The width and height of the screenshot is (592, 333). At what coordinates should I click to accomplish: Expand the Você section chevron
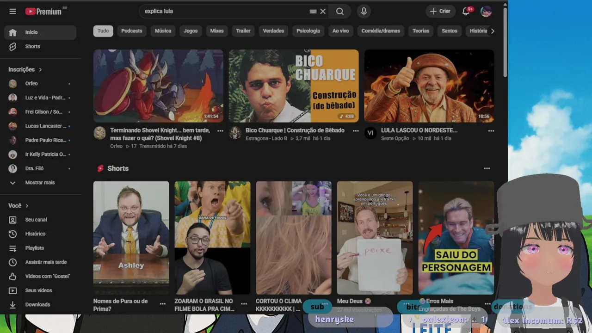click(27, 206)
